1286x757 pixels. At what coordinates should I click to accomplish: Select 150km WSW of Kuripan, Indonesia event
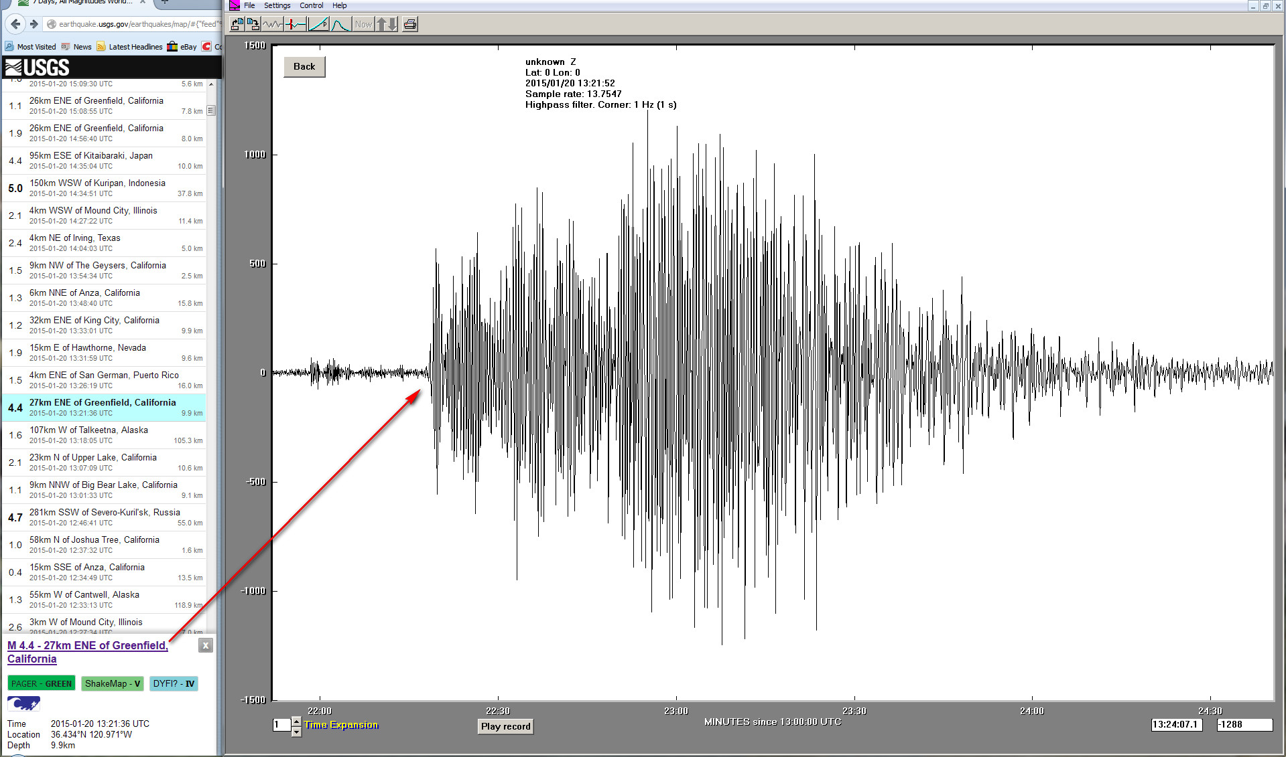tap(104, 188)
